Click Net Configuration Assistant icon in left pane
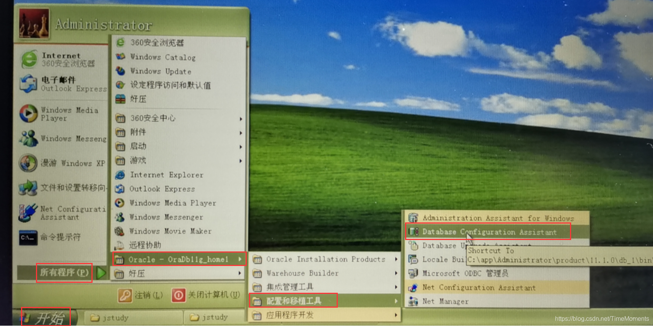Screen dimensions: 653x326 tap(28, 213)
